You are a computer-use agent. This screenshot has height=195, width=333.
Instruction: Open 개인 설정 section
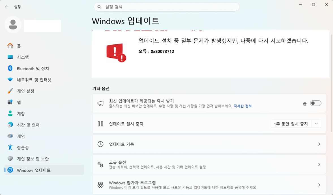pos(44,91)
